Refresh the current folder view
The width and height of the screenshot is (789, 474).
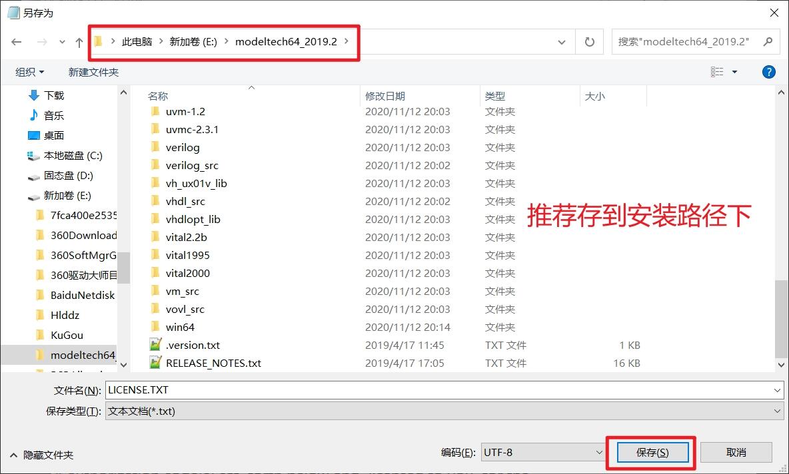(590, 42)
